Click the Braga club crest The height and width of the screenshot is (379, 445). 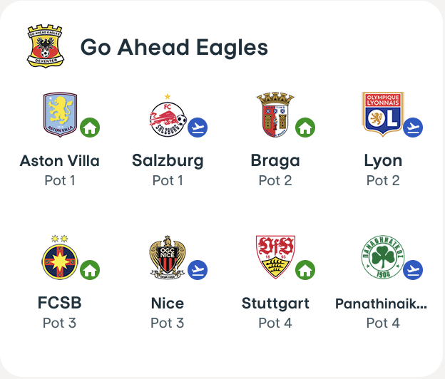275,114
